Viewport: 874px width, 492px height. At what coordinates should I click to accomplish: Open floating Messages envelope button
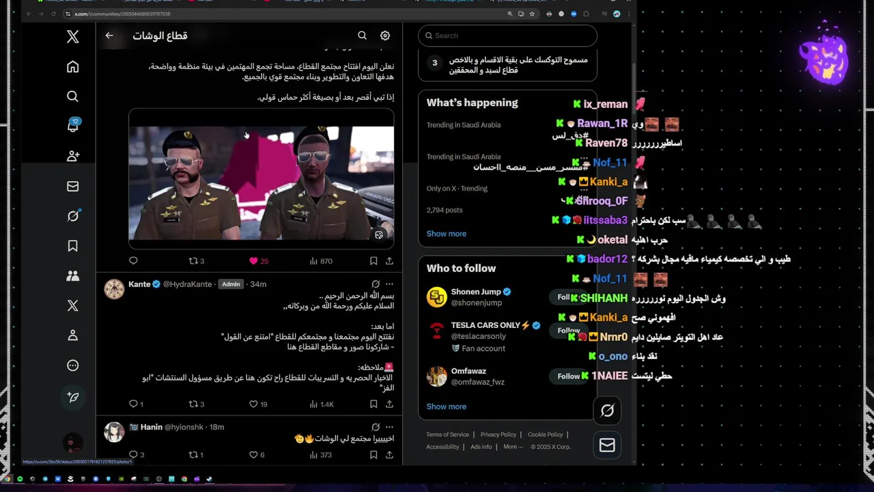click(x=607, y=446)
